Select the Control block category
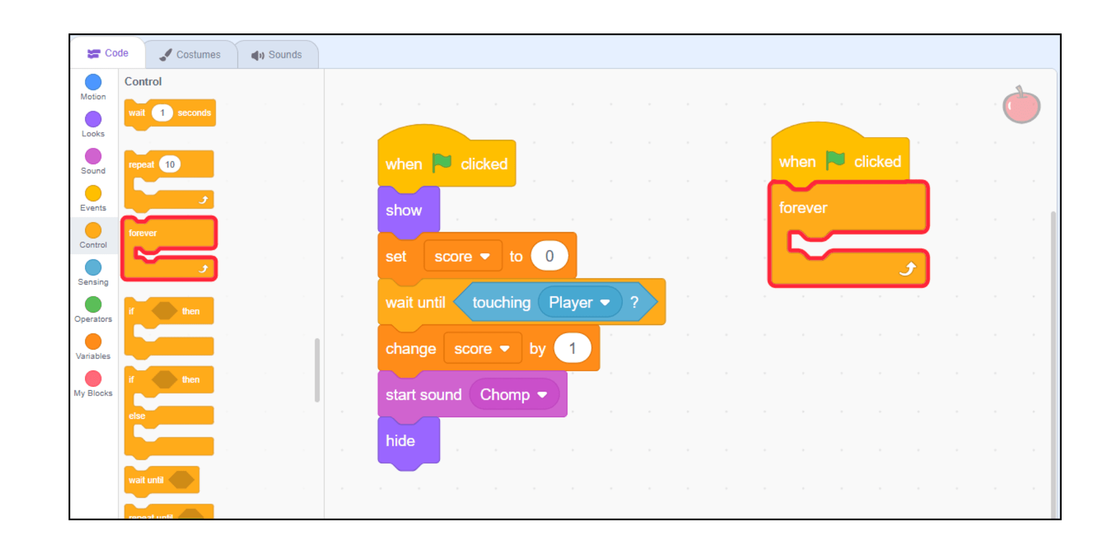This screenshot has width=1114, height=544. click(93, 236)
